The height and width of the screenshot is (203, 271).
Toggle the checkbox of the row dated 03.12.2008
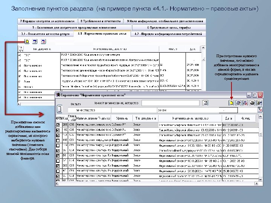pos(58,130)
